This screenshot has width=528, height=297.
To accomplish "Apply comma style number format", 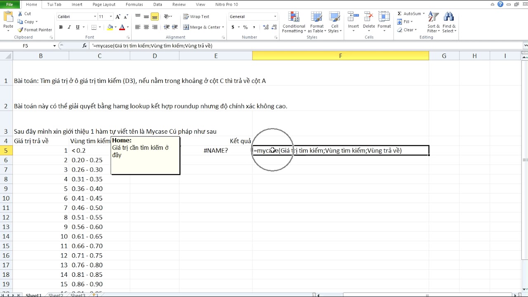I will click(253, 27).
